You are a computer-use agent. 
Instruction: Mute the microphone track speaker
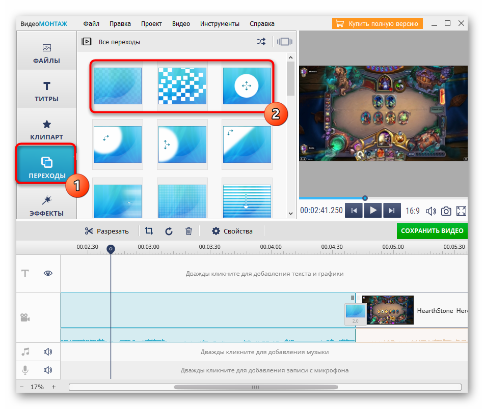[48, 370]
